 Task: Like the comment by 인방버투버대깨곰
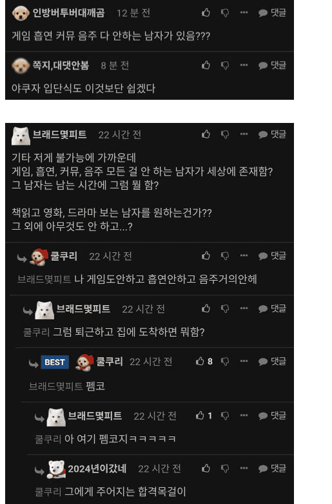pyautogui.click(x=206, y=13)
